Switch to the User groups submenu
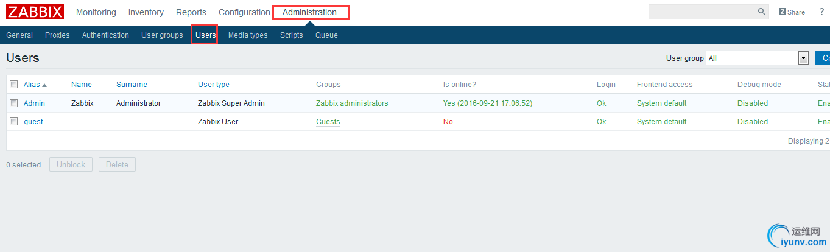830x252 pixels. (162, 35)
